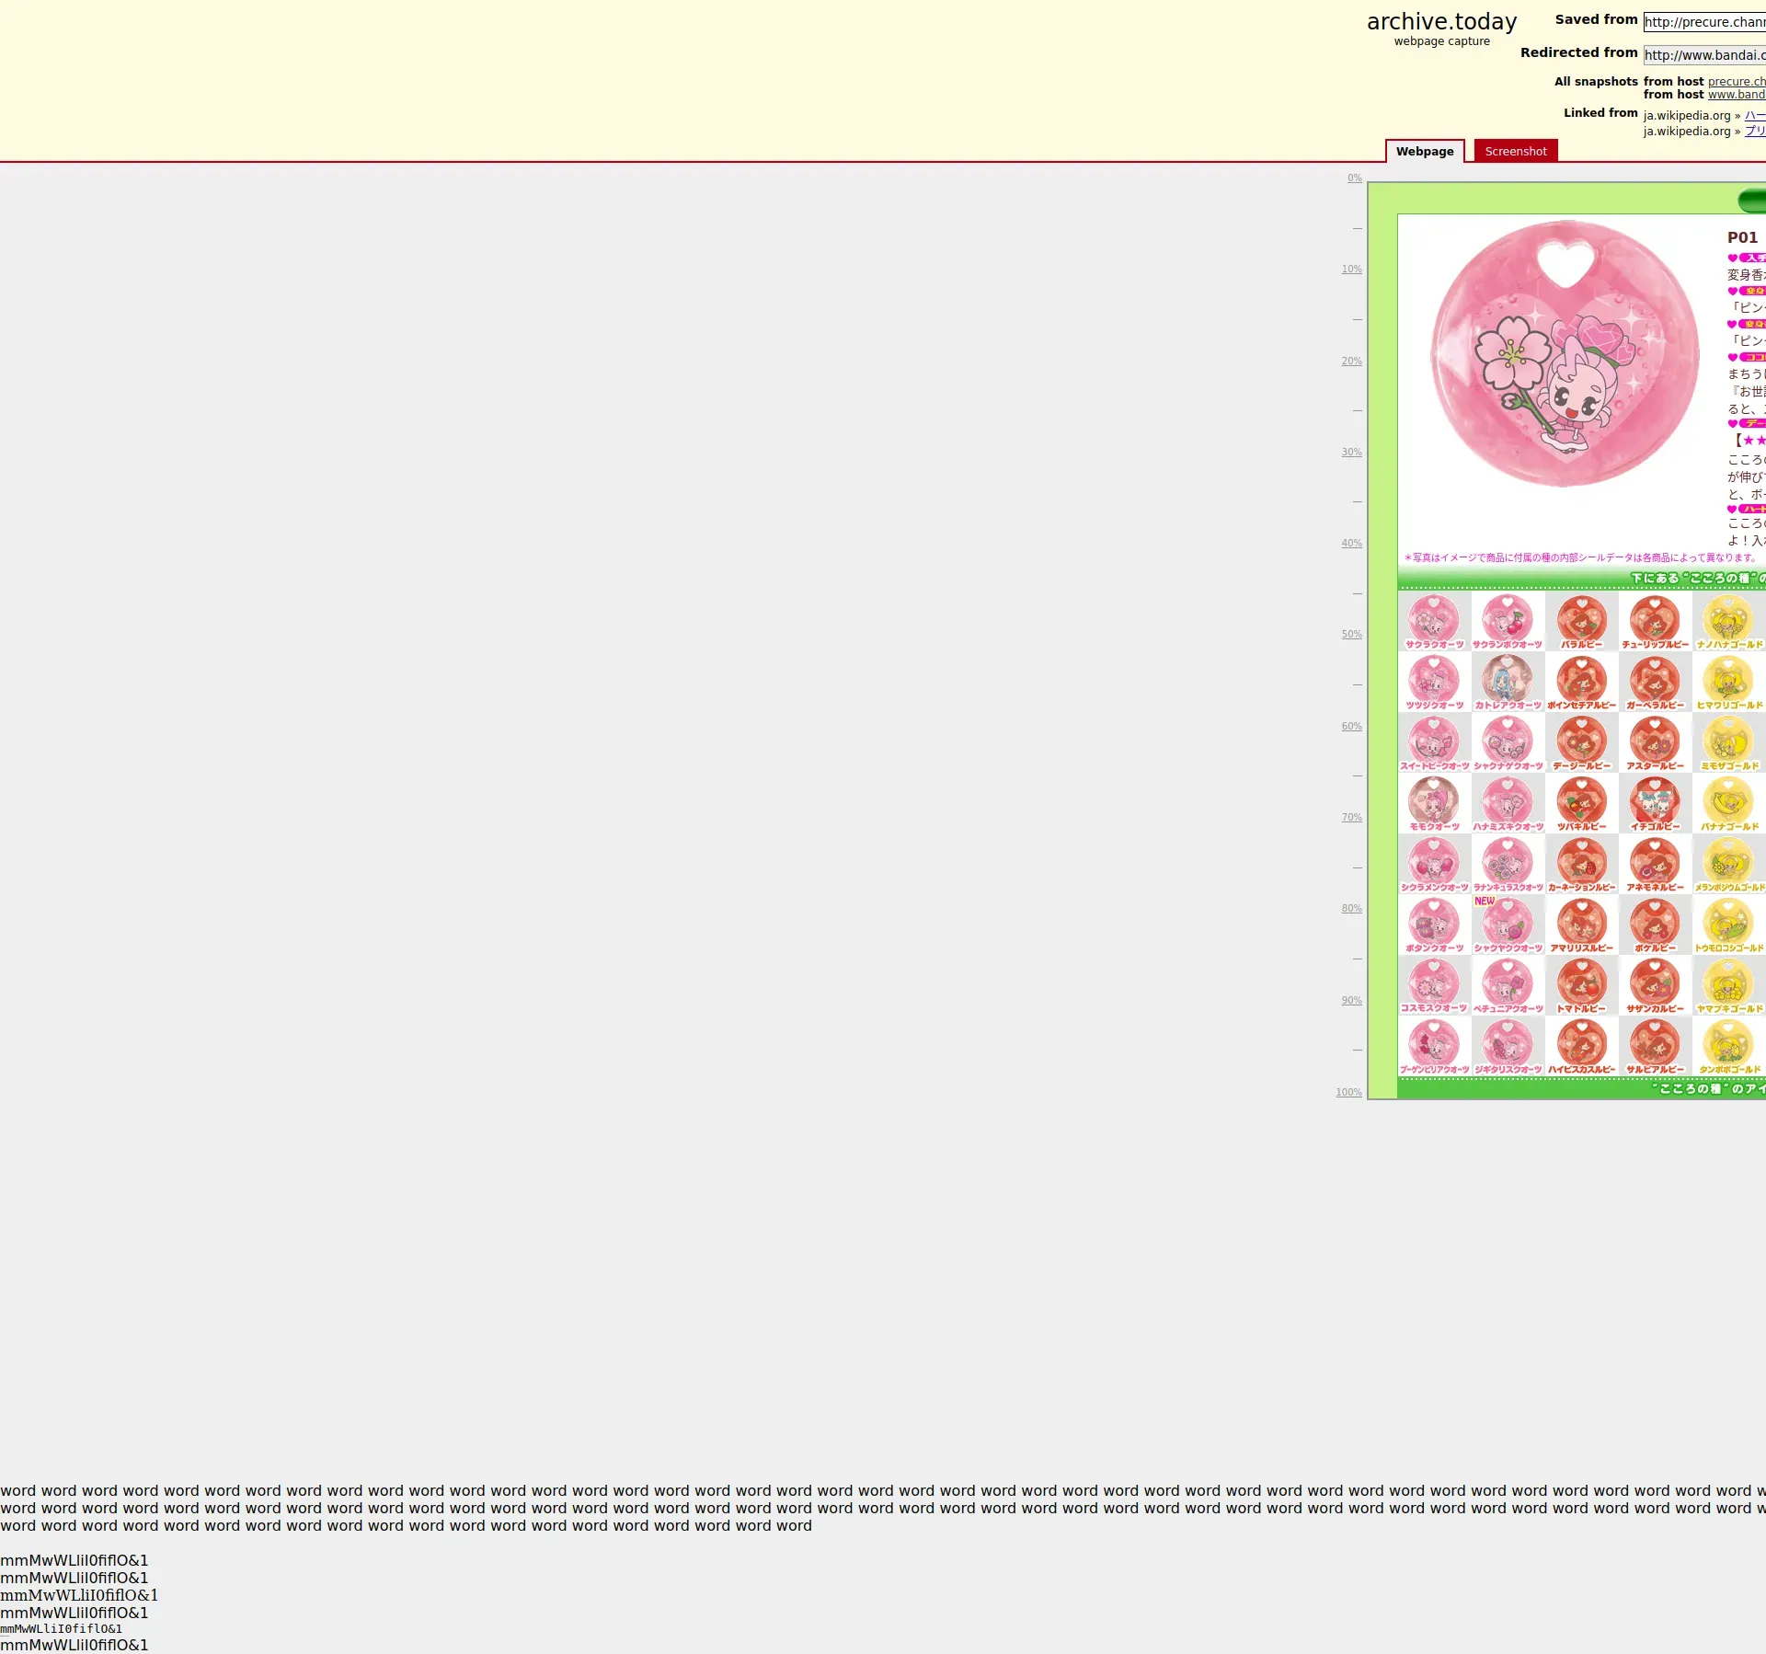Viewport: 1766px width, 1654px height.
Task: Click the サクラクオーツ seed icon
Action: [1433, 619]
